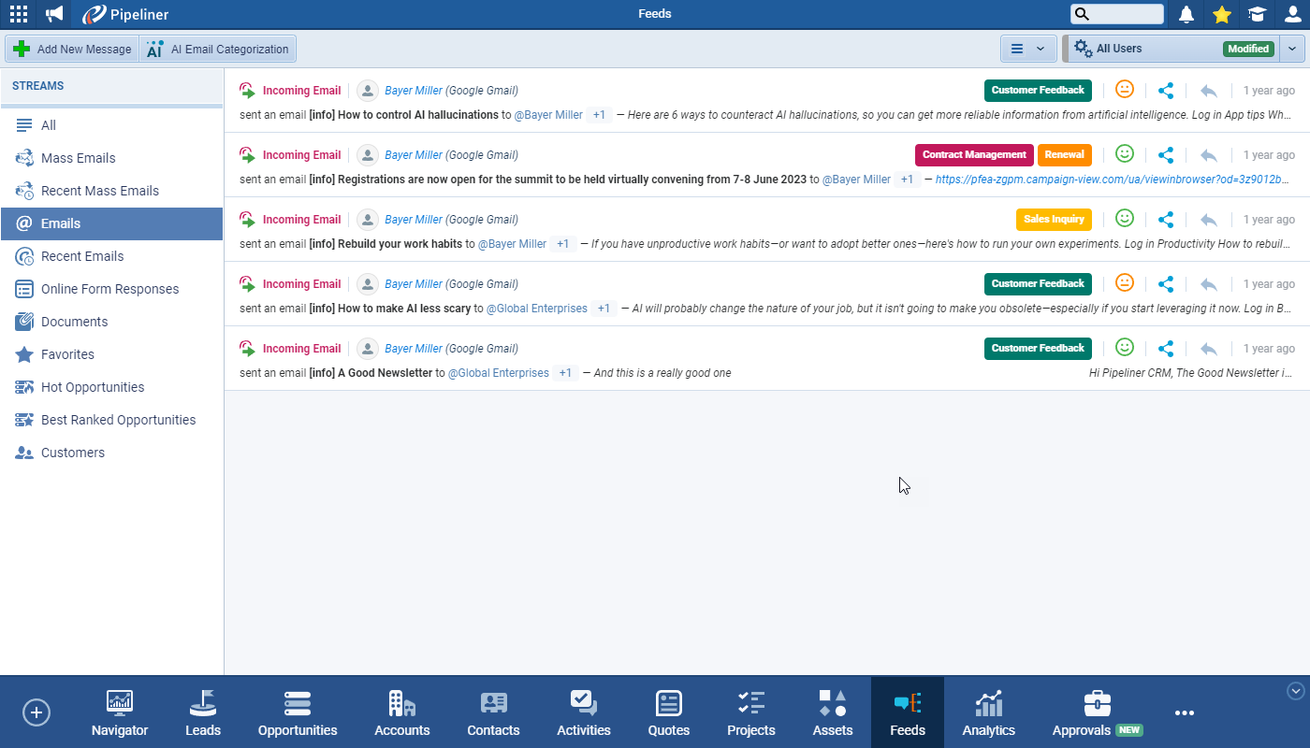Click the orange Renewal tag

click(x=1064, y=155)
